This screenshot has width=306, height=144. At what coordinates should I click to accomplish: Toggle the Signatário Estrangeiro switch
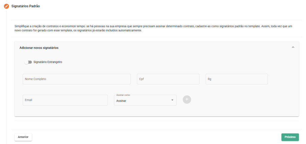[28, 62]
